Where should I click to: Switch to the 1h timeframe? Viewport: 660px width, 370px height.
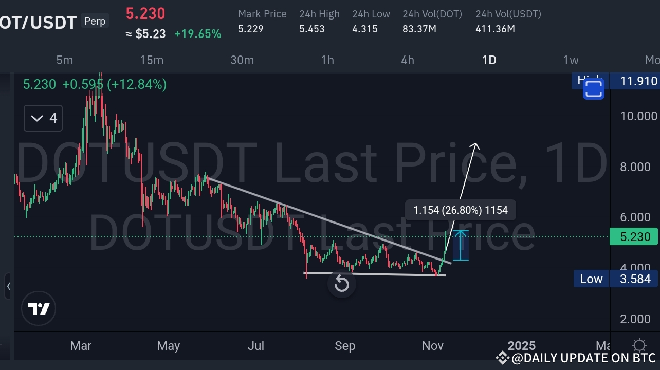point(327,60)
